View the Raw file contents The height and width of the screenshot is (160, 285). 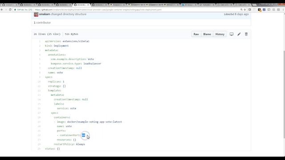[196, 34]
